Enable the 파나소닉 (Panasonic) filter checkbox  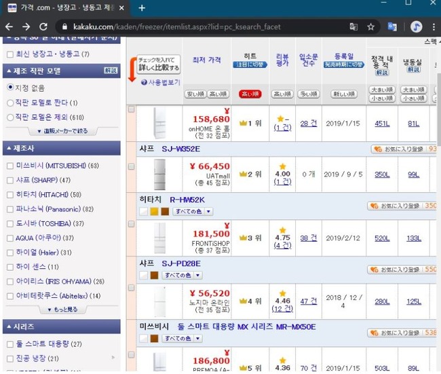(x=10, y=209)
